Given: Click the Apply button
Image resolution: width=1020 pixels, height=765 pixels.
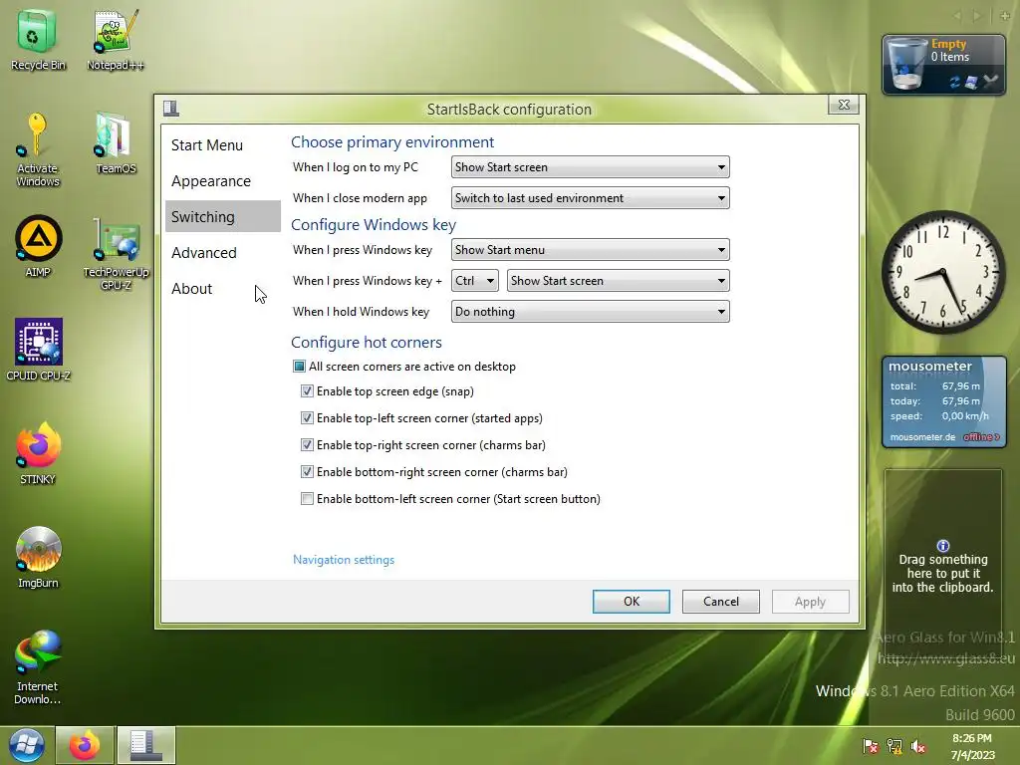Looking at the screenshot, I should pyautogui.click(x=810, y=601).
